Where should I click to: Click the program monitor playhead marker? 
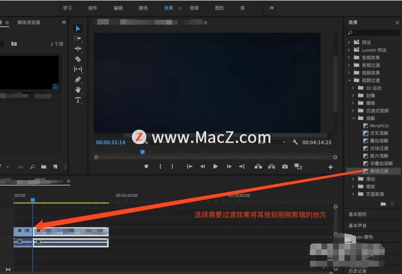(142, 152)
